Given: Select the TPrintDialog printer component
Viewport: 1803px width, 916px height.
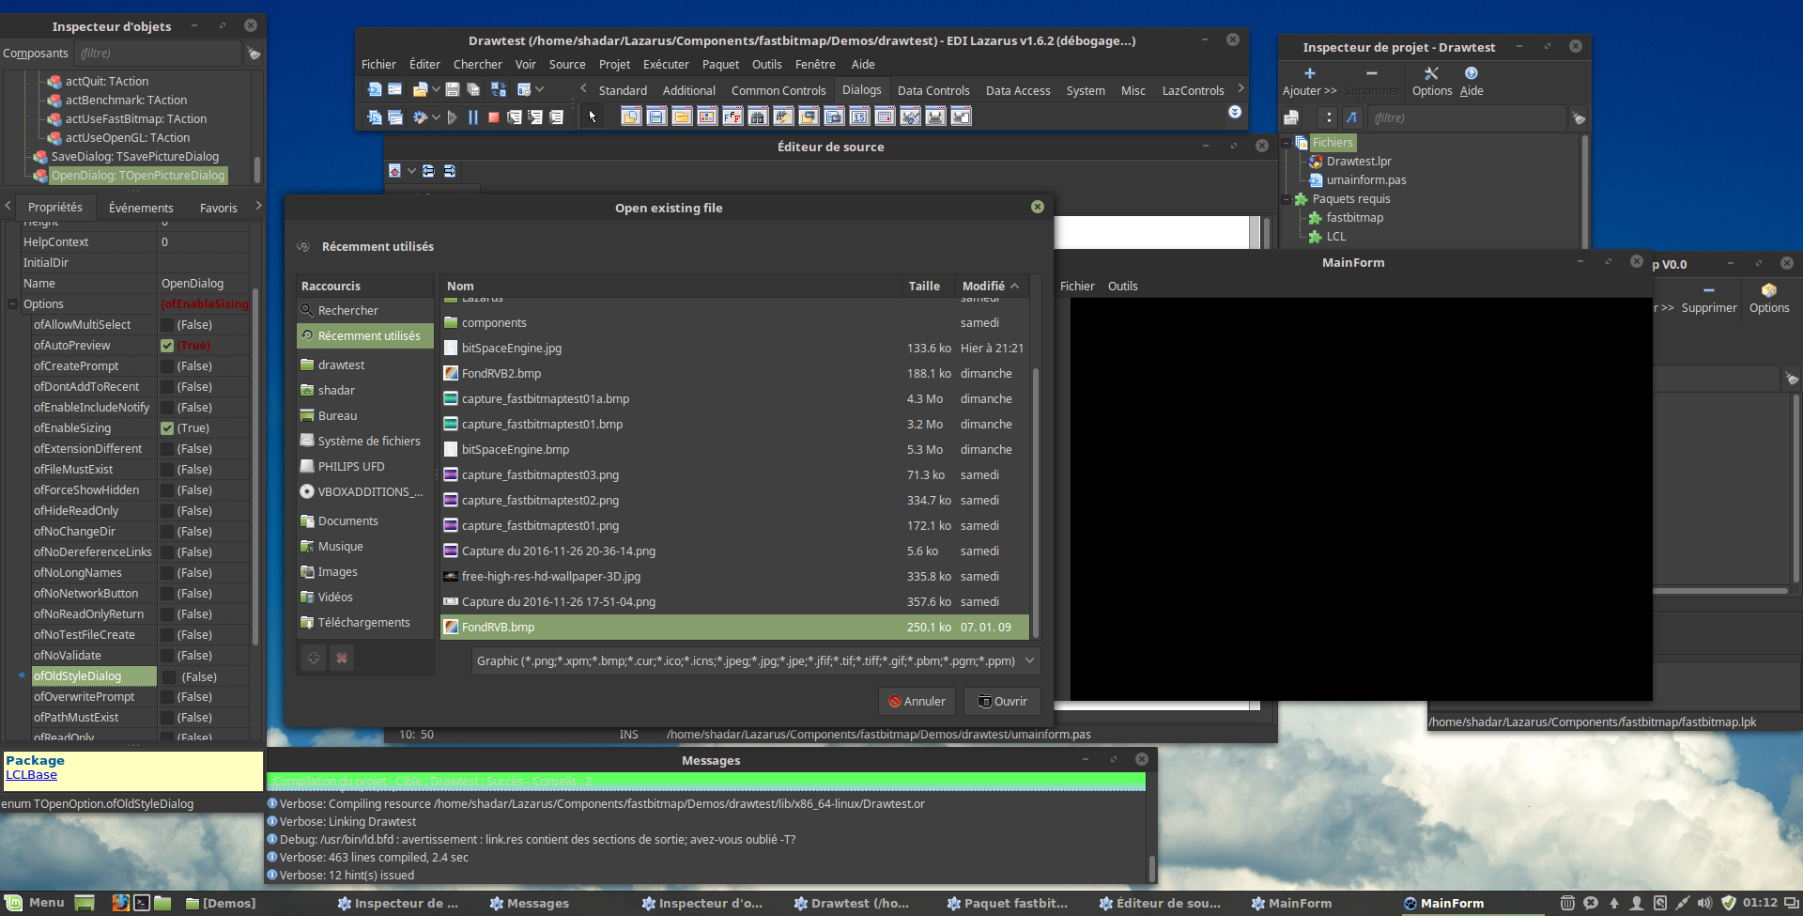Looking at the screenshot, I should pyautogui.click(x=935, y=116).
